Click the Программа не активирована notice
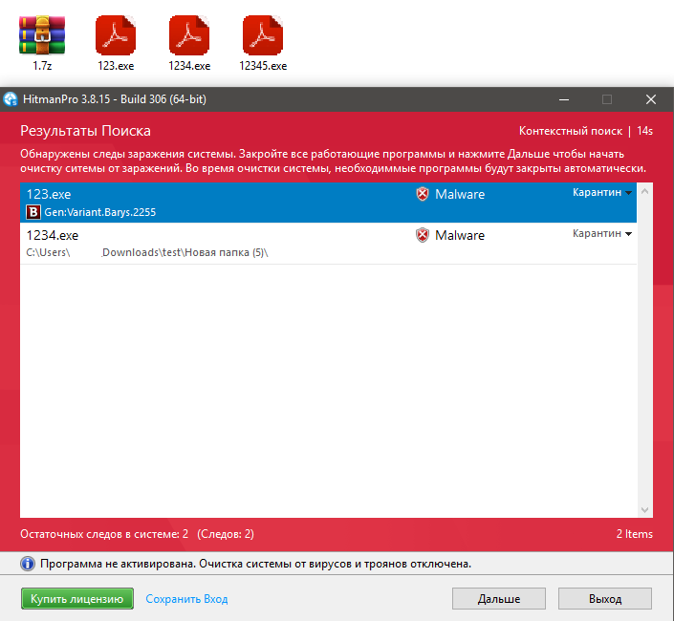 pos(255,564)
